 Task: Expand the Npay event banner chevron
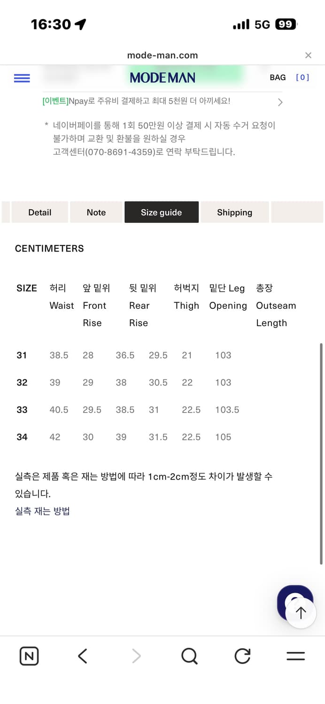coord(280,102)
